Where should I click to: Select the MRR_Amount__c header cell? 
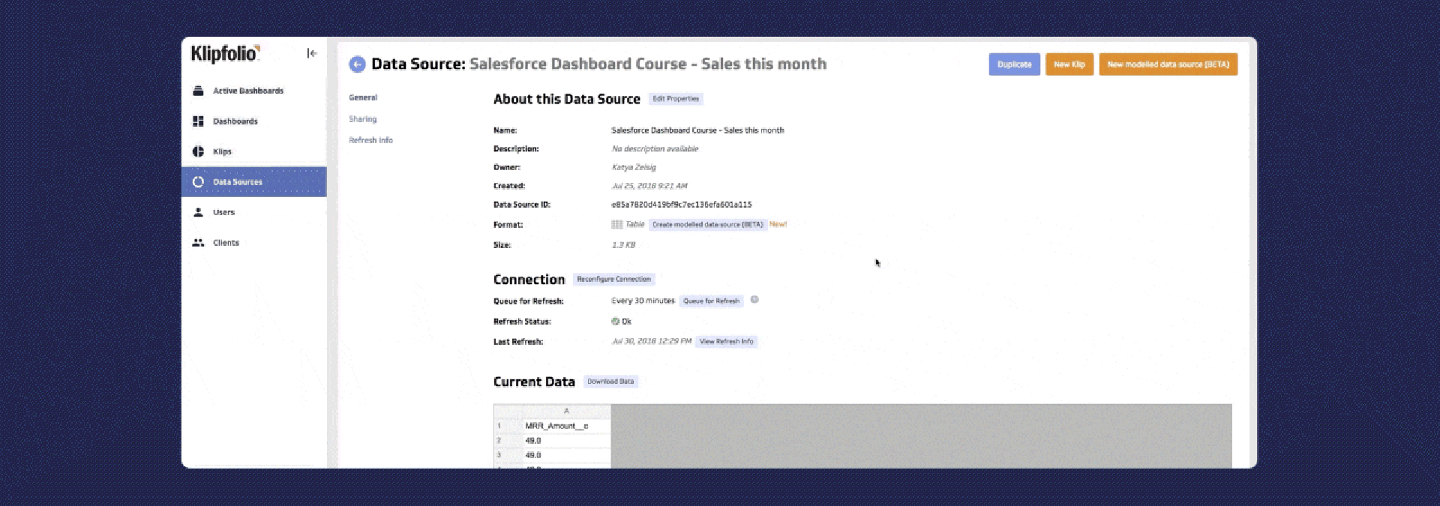556,426
